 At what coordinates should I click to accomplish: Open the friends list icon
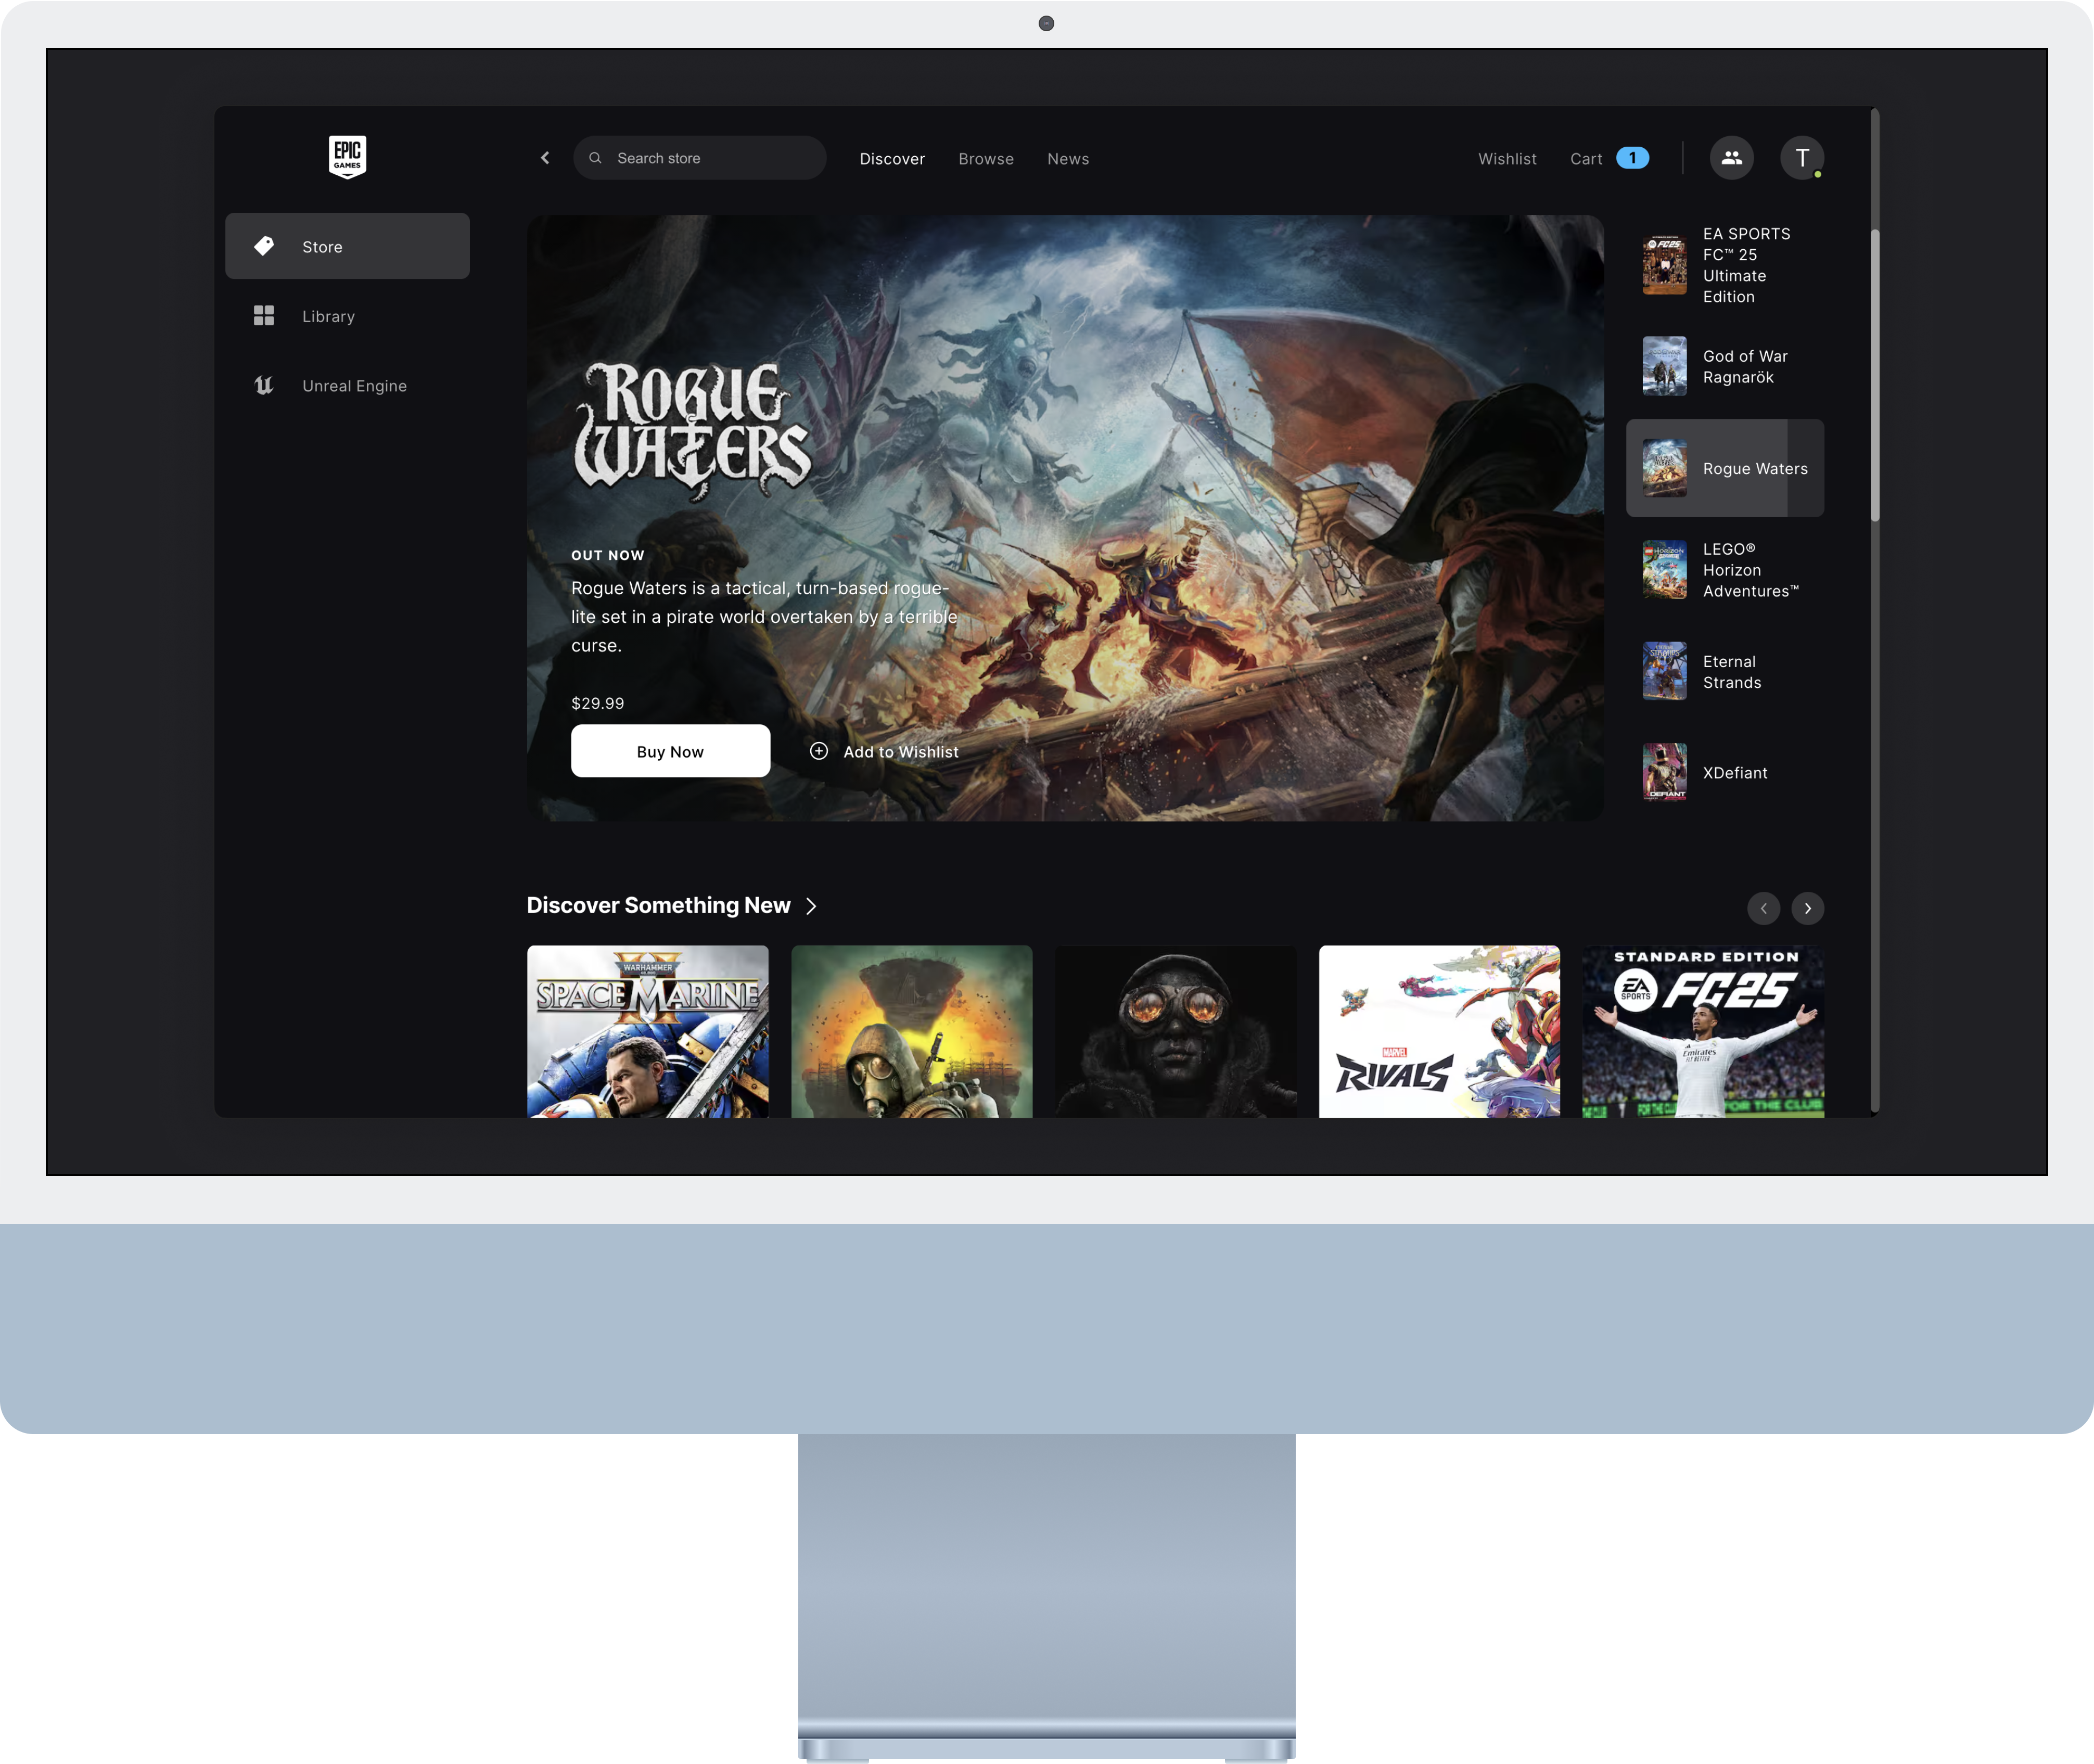pos(1731,158)
